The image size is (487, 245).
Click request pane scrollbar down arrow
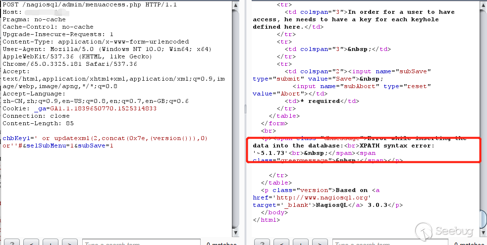pos(236,233)
